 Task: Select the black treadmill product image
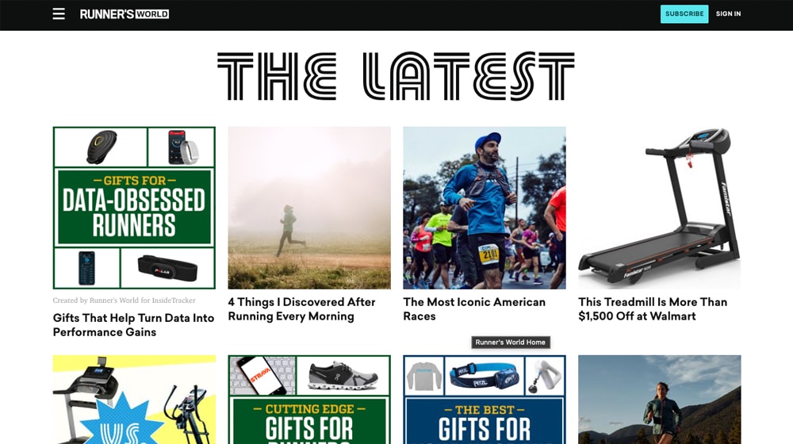tap(660, 208)
